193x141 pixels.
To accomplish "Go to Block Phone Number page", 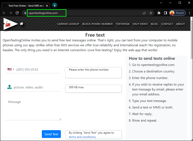I will click(x=97, y=24).
